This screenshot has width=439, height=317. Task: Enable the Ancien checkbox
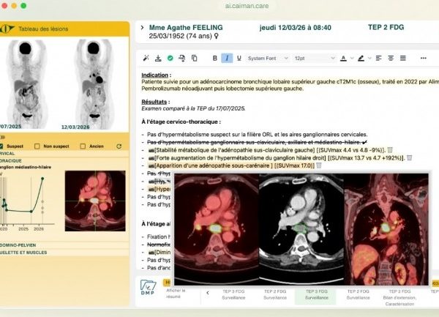click(83, 146)
